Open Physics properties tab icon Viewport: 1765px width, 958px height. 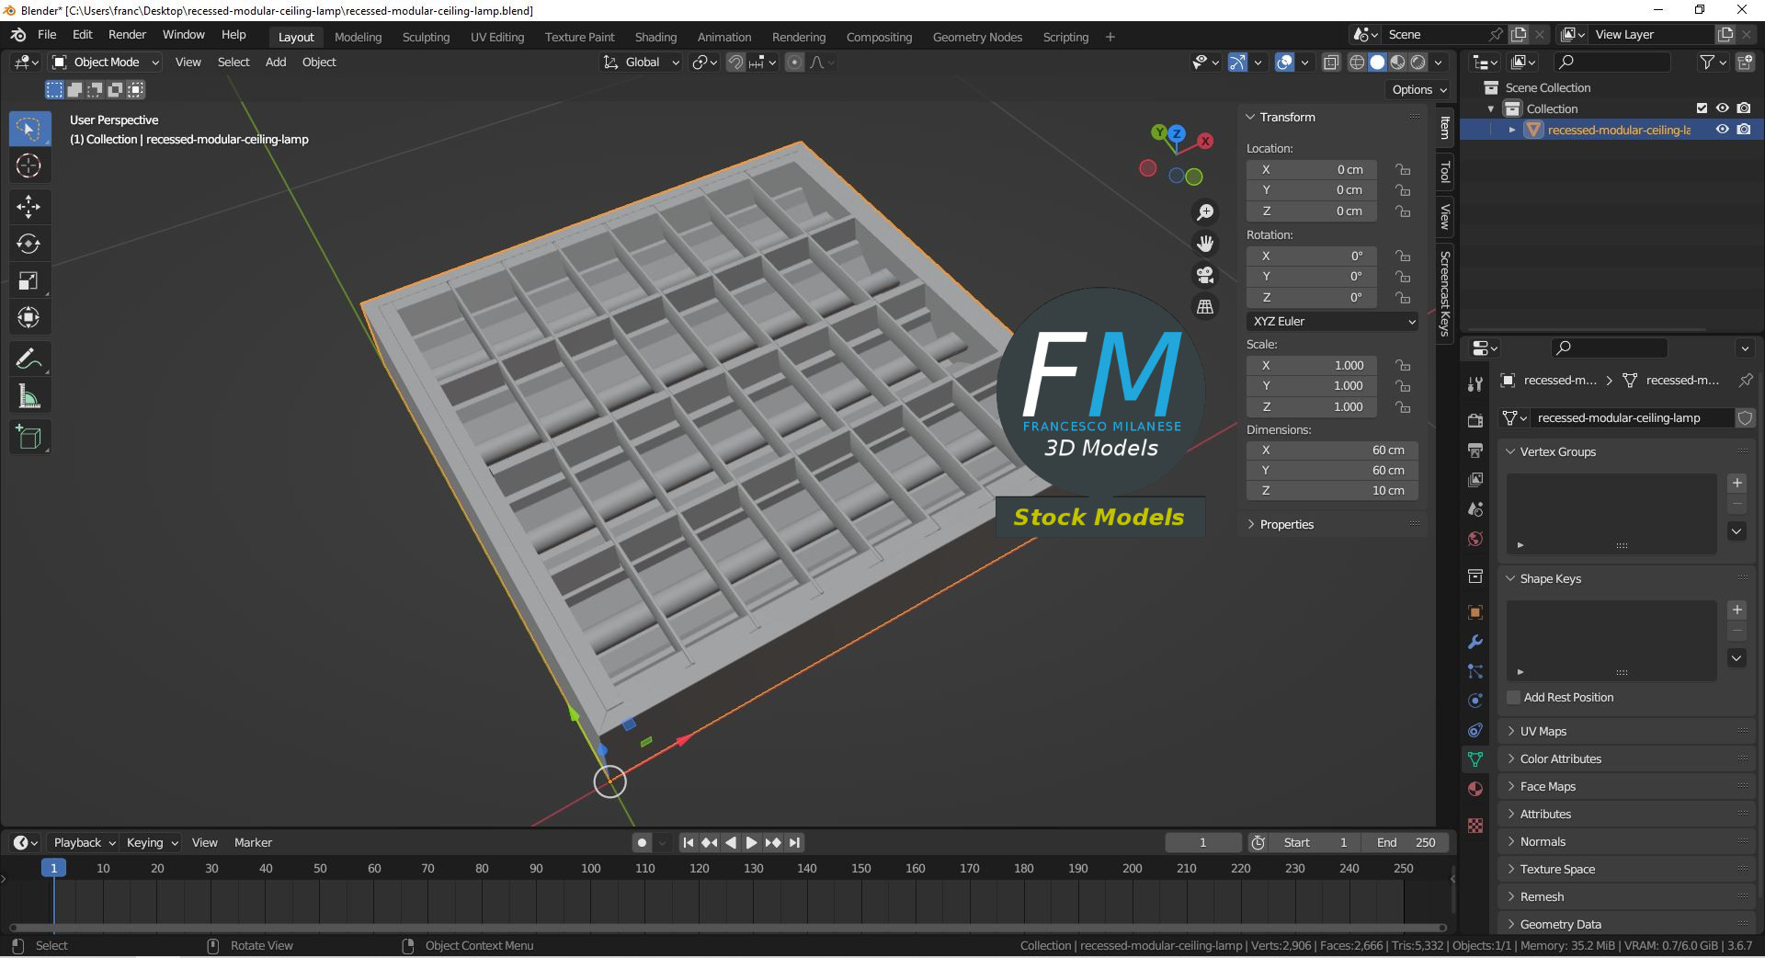pos(1475,701)
